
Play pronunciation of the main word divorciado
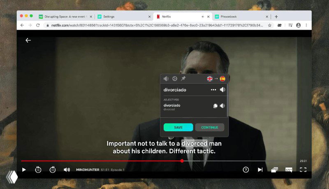click(222, 90)
